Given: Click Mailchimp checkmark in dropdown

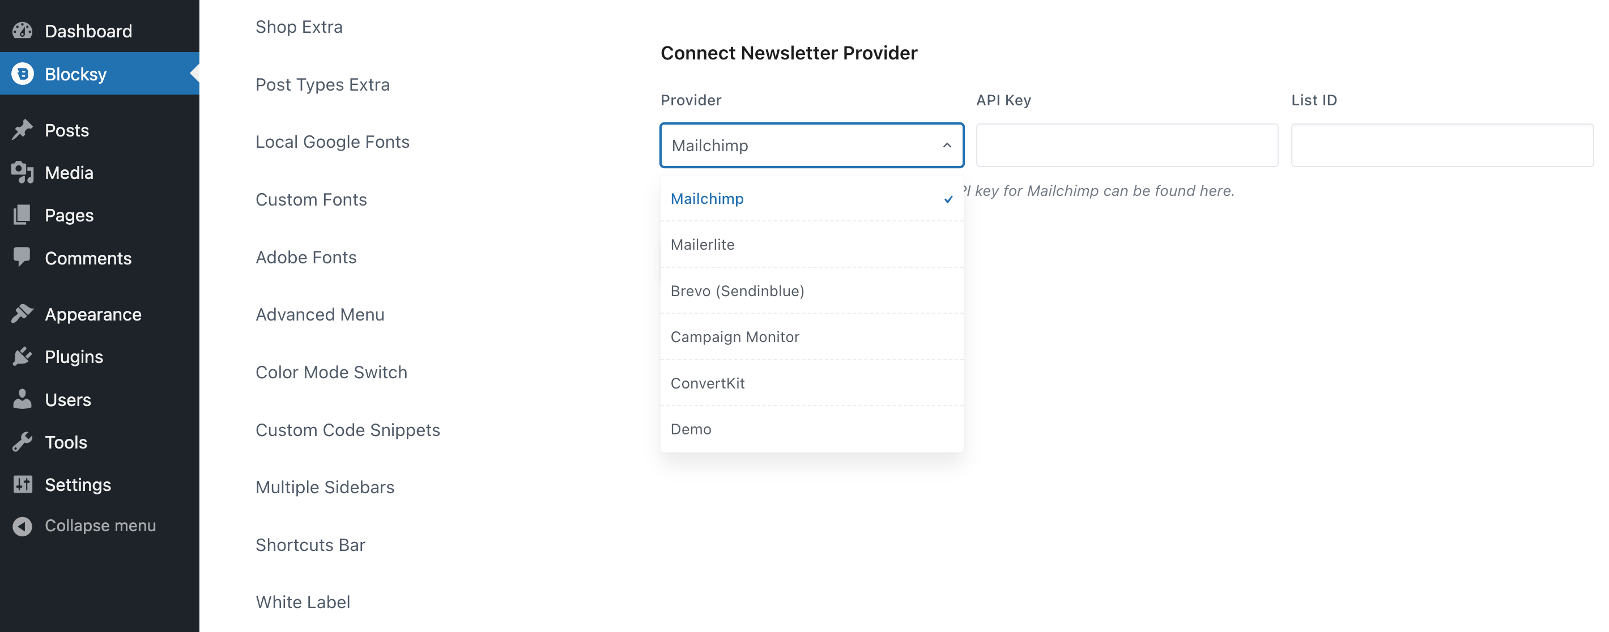Looking at the screenshot, I should click(x=947, y=199).
